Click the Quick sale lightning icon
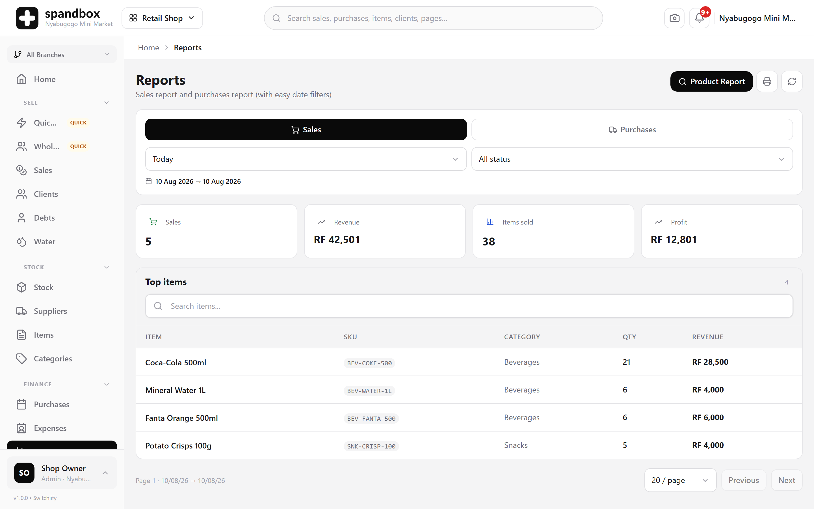The width and height of the screenshot is (814, 509). 21,122
